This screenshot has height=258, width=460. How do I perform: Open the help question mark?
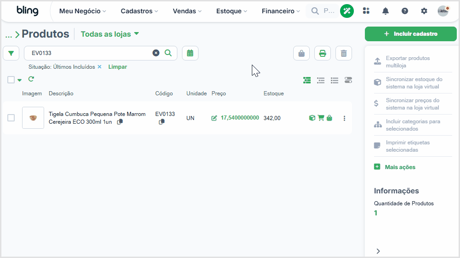click(x=405, y=11)
